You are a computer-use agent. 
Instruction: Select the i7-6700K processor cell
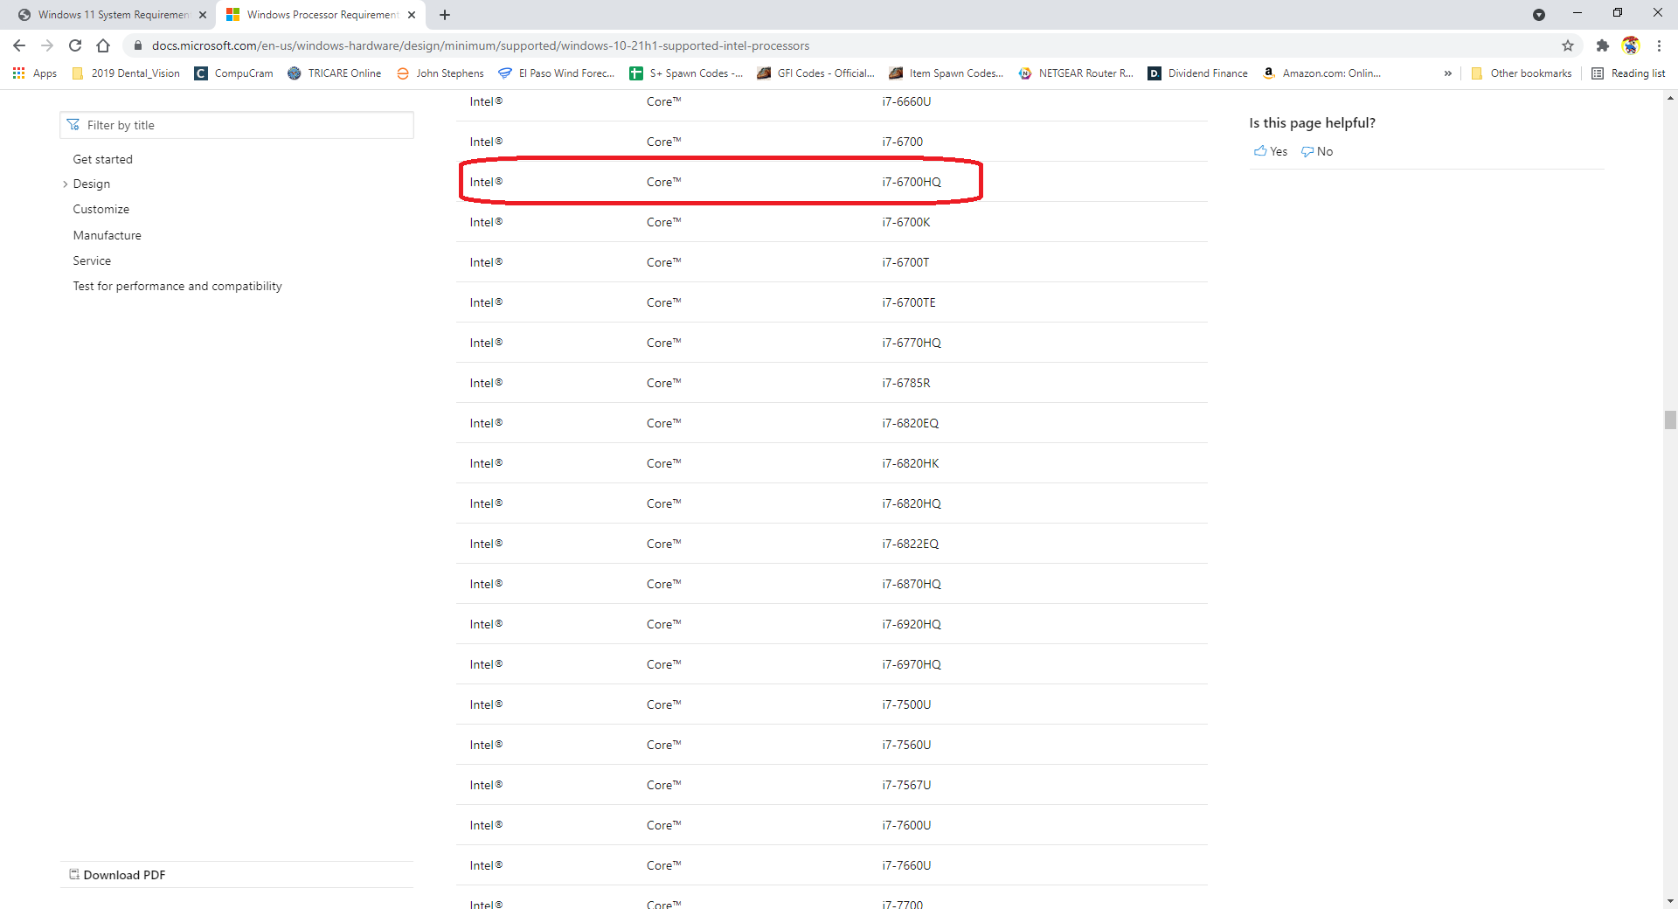(x=906, y=222)
